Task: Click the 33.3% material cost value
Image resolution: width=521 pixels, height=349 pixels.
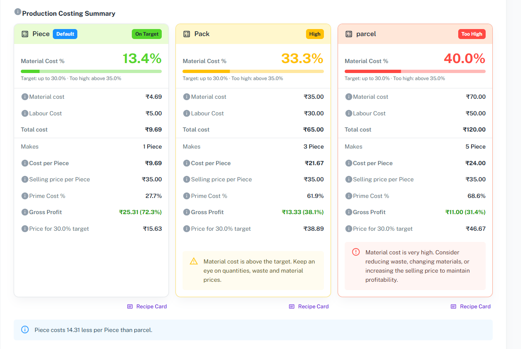Action: pos(302,59)
